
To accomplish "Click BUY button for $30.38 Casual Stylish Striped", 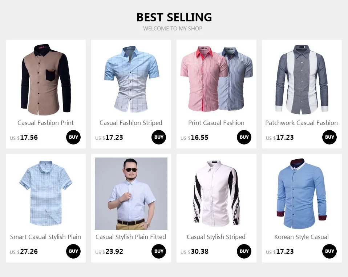I will pos(244,251).
